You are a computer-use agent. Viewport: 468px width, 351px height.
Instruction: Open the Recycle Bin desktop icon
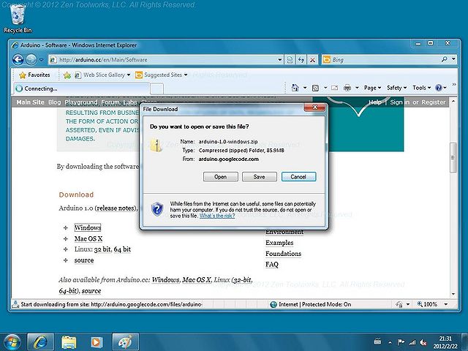click(18, 19)
